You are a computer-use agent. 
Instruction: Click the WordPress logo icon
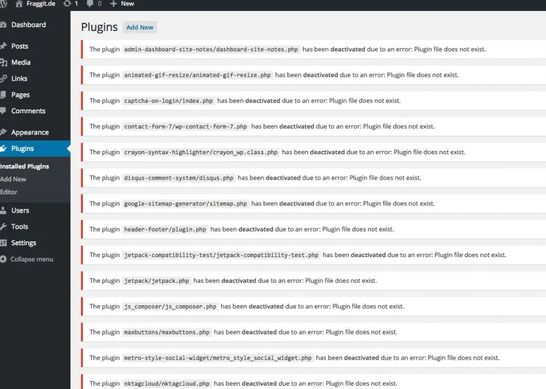(x=3, y=4)
